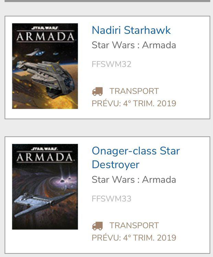This screenshot has height=257, width=213.
Task: Click the truck icon in Nadiri Starhawk card
Action: [97, 91]
